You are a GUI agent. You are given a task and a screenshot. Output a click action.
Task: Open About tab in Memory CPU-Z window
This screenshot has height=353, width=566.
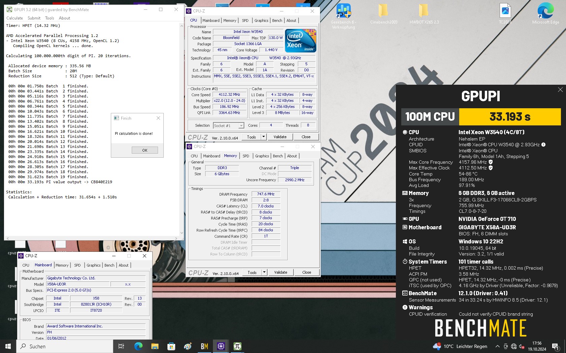292,156
